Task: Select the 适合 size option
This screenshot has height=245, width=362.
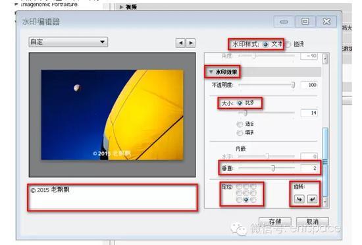Action: click(240, 124)
